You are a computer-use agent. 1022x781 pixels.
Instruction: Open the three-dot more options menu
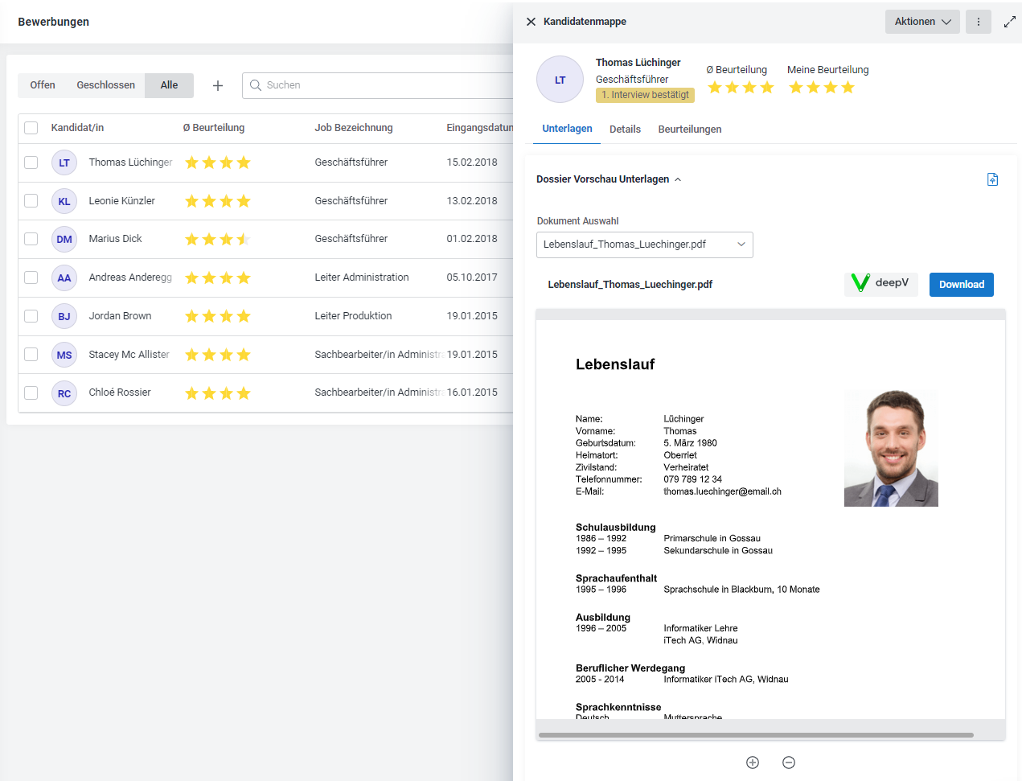pos(979,22)
